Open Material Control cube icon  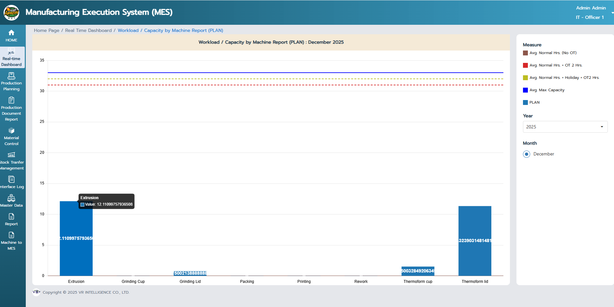(x=11, y=131)
